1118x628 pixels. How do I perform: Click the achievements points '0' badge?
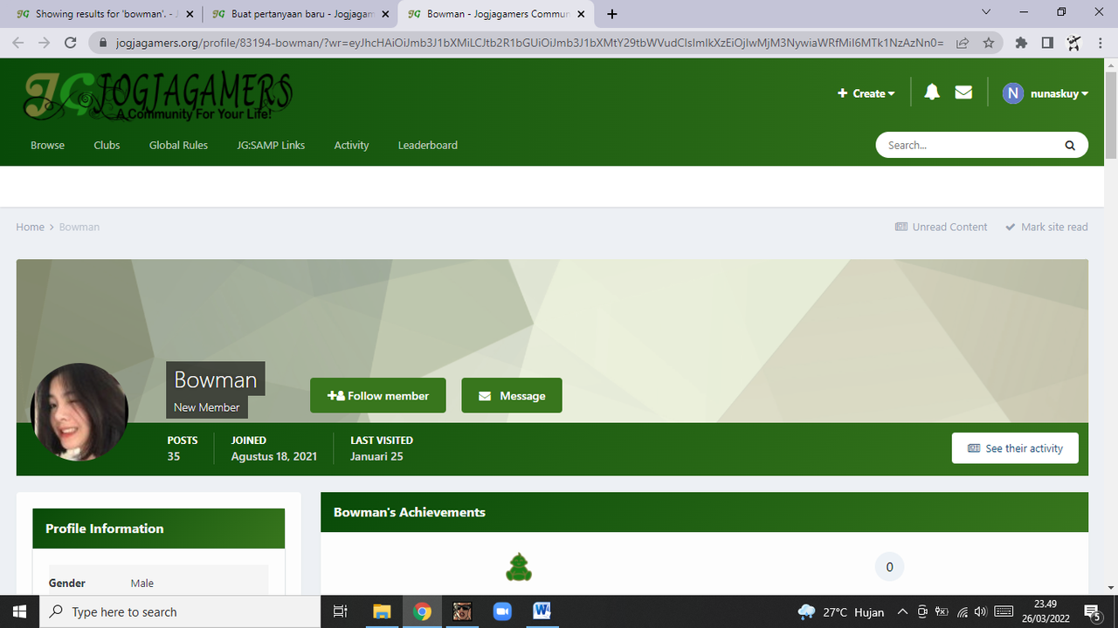[889, 567]
